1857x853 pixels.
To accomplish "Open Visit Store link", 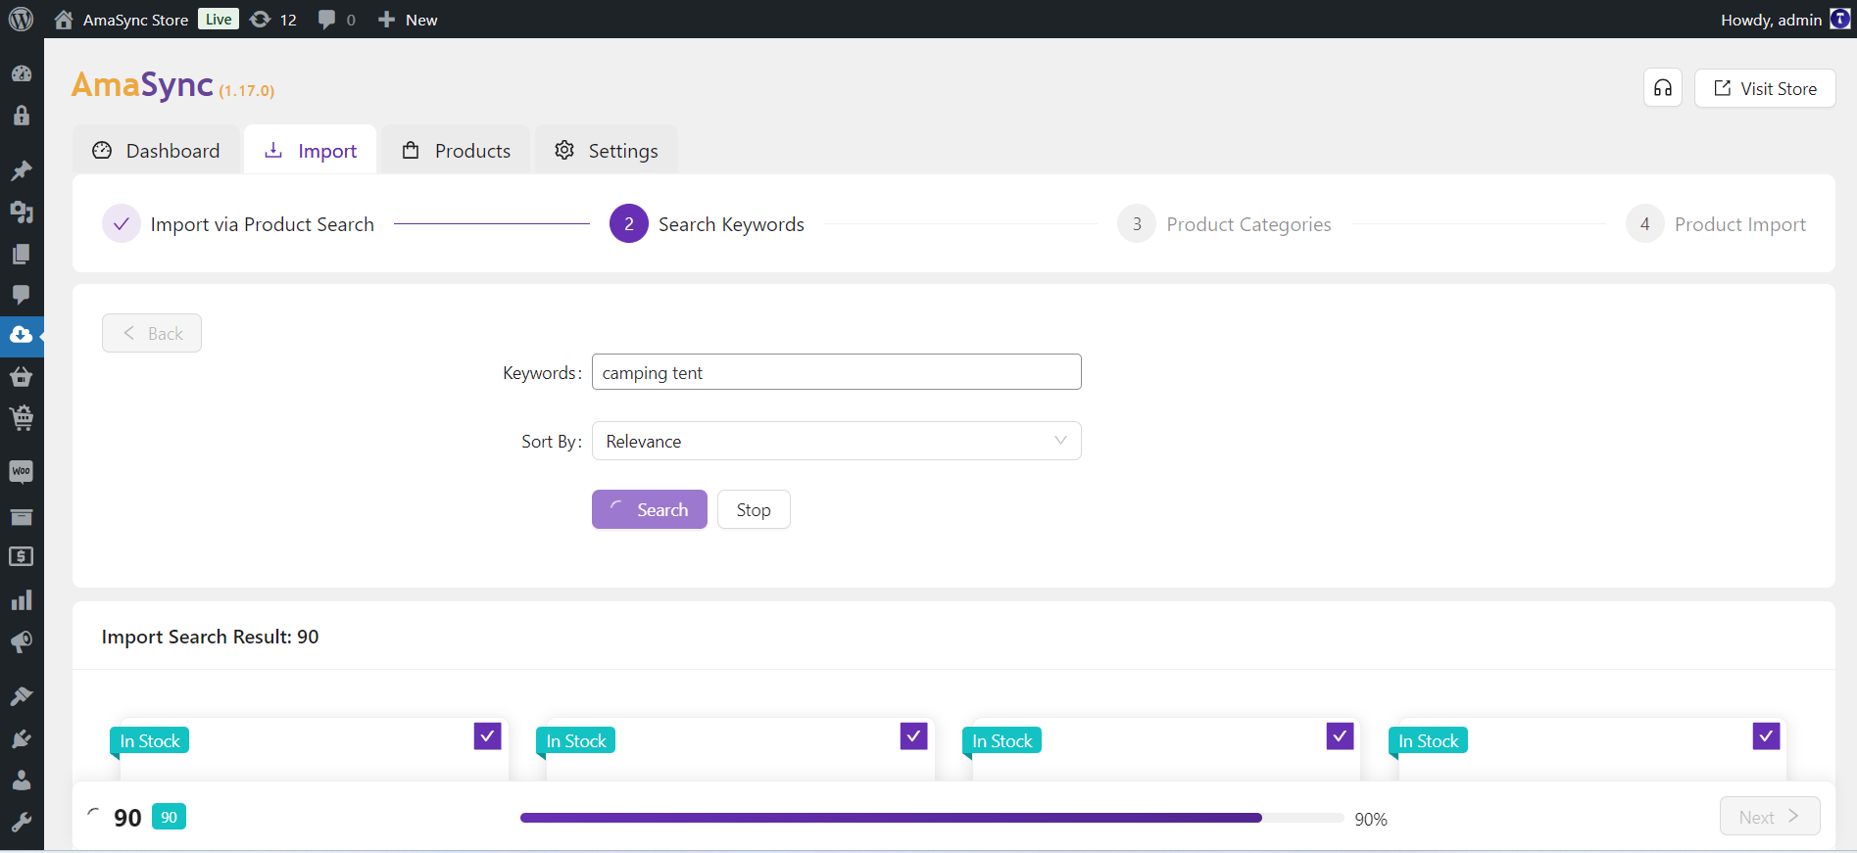I will pyautogui.click(x=1765, y=88).
